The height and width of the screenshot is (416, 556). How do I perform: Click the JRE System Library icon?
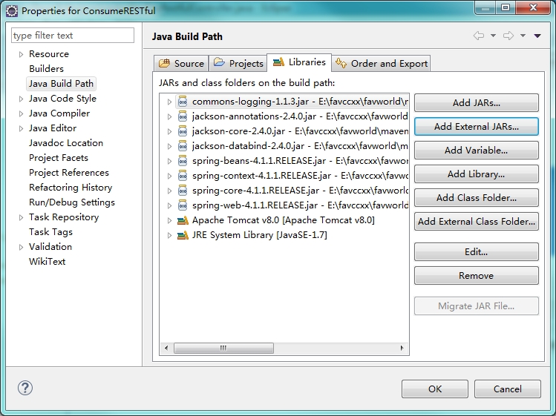[x=183, y=235]
